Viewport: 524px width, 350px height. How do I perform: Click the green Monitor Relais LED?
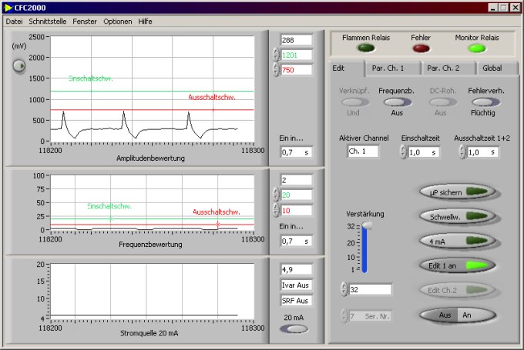pos(477,48)
